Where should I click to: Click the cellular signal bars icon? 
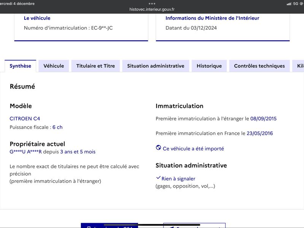289,4
